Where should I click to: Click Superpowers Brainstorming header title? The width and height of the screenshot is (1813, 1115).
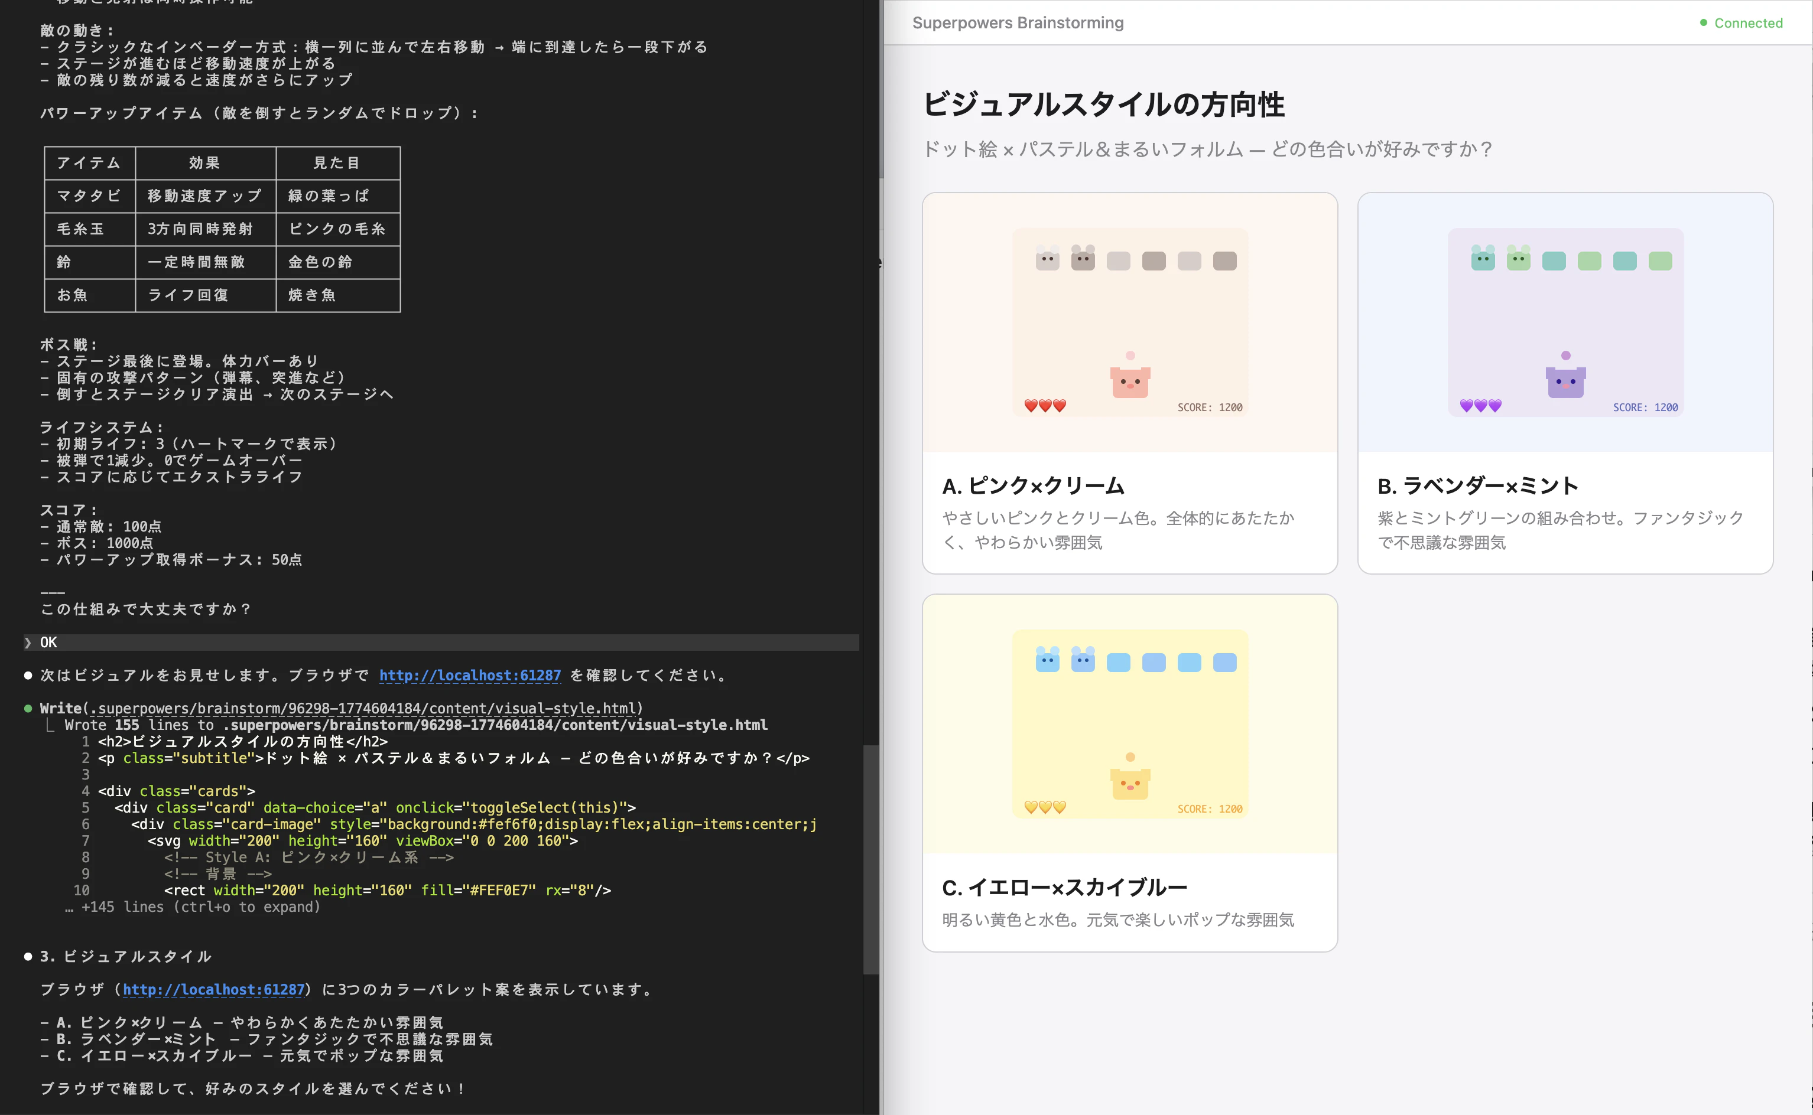(1018, 23)
